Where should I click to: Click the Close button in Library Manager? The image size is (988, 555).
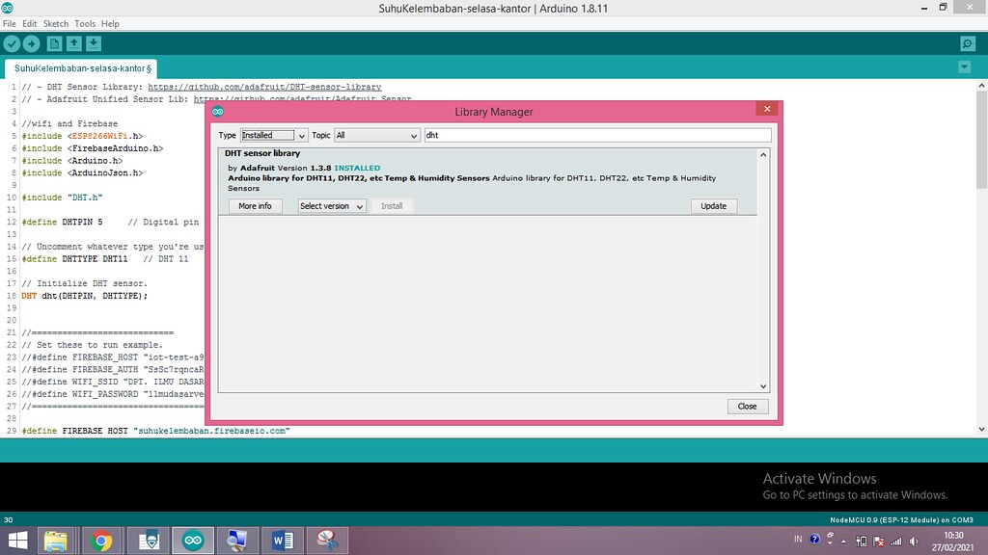pyautogui.click(x=748, y=407)
